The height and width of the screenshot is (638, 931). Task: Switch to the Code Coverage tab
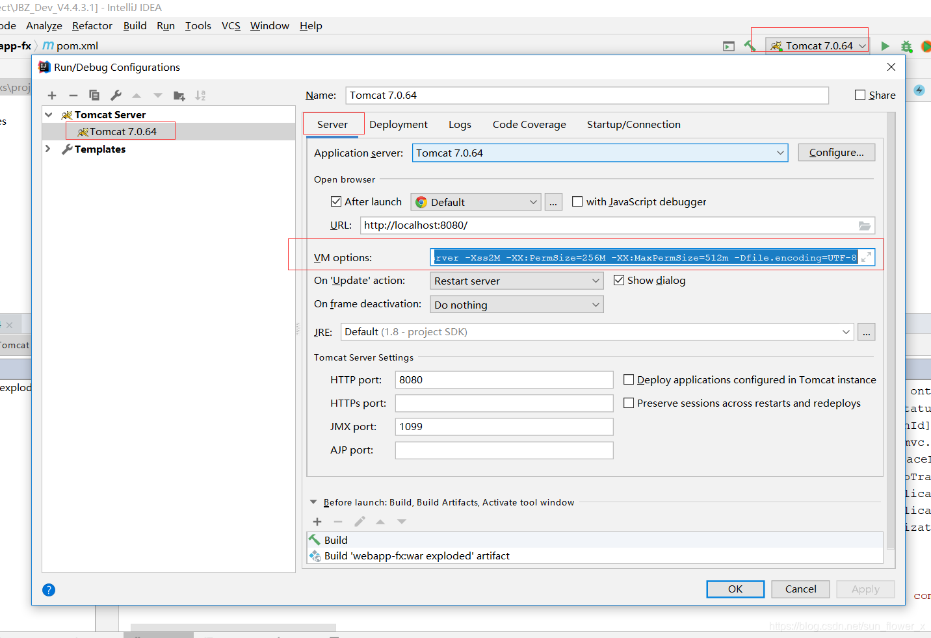tap(529, 124)
